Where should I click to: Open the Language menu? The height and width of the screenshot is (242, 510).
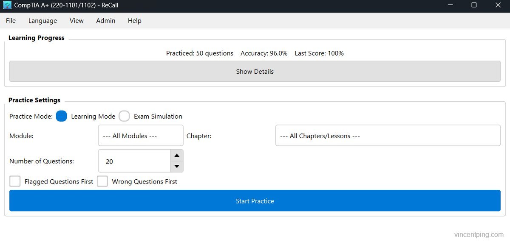point(42,20)
